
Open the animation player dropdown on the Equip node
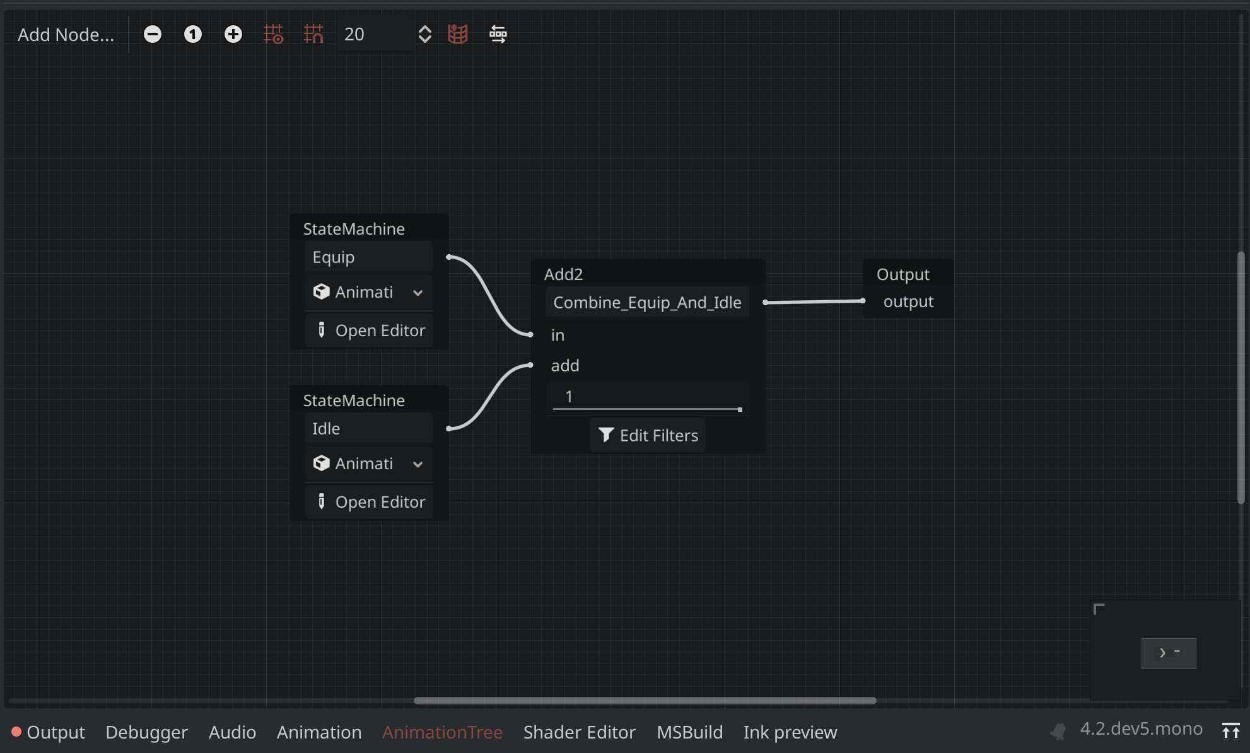(x=368, y=292)
